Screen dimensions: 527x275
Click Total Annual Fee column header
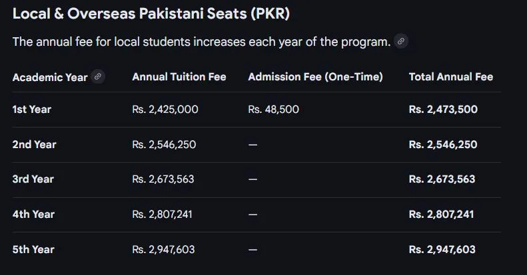pos(450,77)
